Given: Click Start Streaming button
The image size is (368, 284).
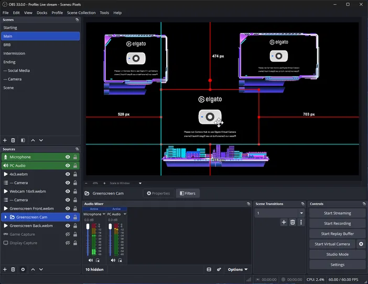Looking at the screenshot, I should (337, 213).
